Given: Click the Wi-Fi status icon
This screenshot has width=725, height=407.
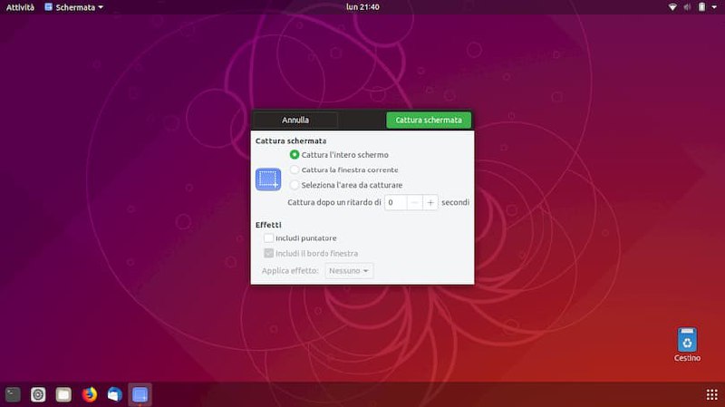Looking at the screenshot, I should pos(672,7).
